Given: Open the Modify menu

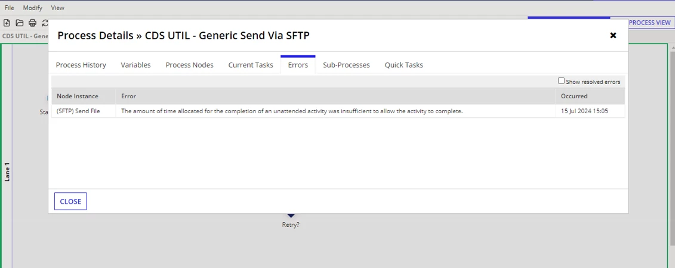Looking at the screenshot, I should pyautogui.click(x=33, y=8).
